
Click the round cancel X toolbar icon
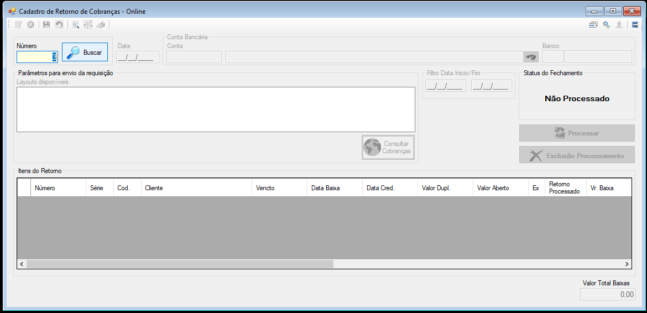tap(30, 25)
